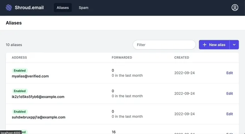Click the "10 aliases" count text

click(14, 45)
